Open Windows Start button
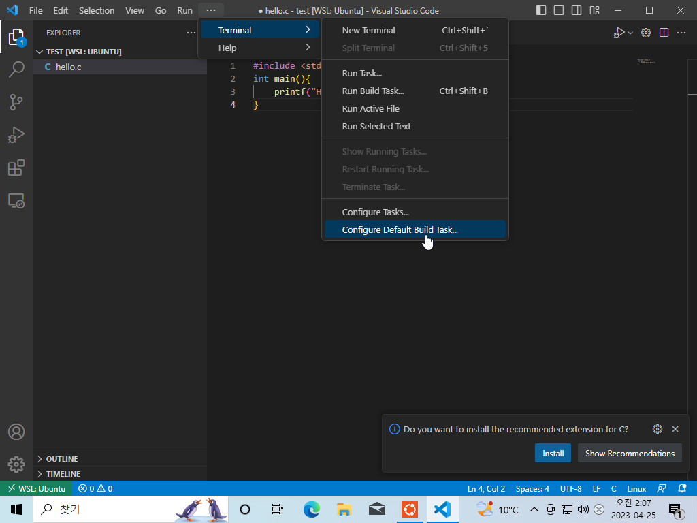Viewport: 697px width, 523px height. (16, 509)
